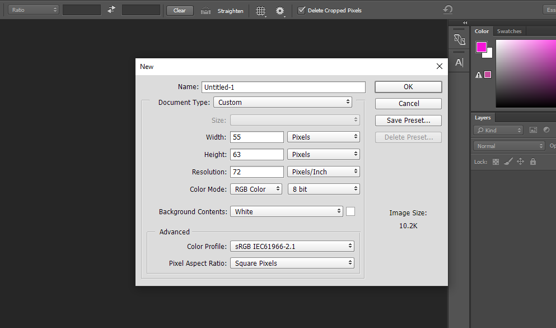
Task: Toggle pixel layer filter in Layers
Action: tap(533, 130)
